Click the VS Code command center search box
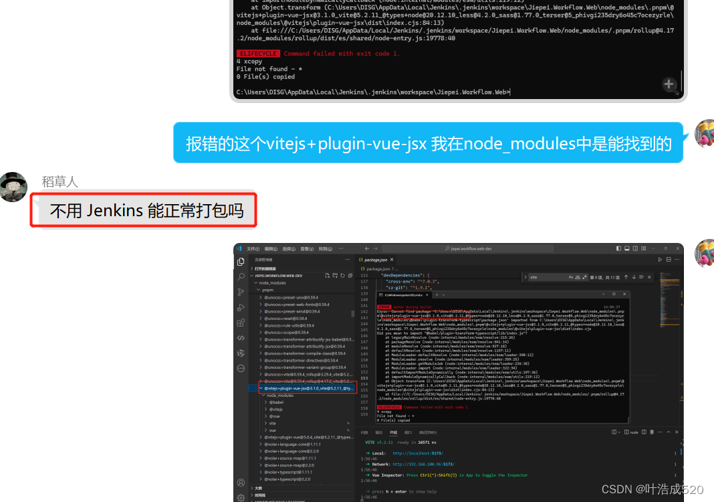Screen dimensions: 714x502 (x=468, y=248)
